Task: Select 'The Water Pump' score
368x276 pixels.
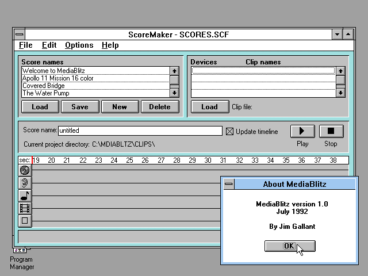Action: click(x=95, y=93)
